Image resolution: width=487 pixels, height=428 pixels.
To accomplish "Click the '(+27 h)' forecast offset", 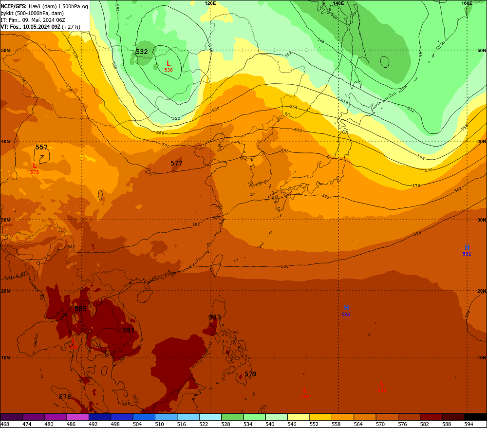I will [x=71, y=27].
